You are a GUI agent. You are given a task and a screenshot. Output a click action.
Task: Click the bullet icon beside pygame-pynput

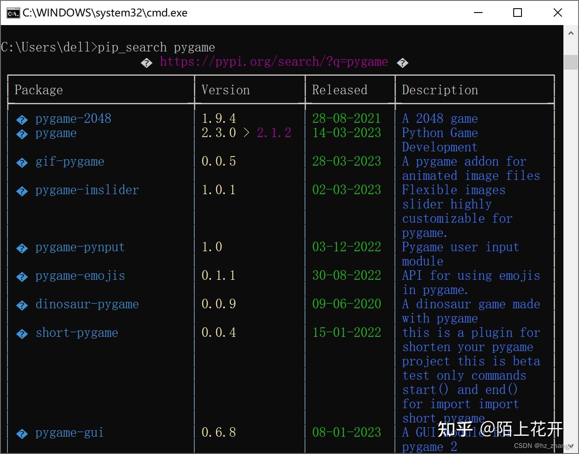pos(22,248)
